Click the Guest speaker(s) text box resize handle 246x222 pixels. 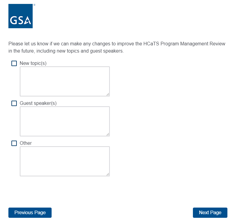click(x=108, y=134)
